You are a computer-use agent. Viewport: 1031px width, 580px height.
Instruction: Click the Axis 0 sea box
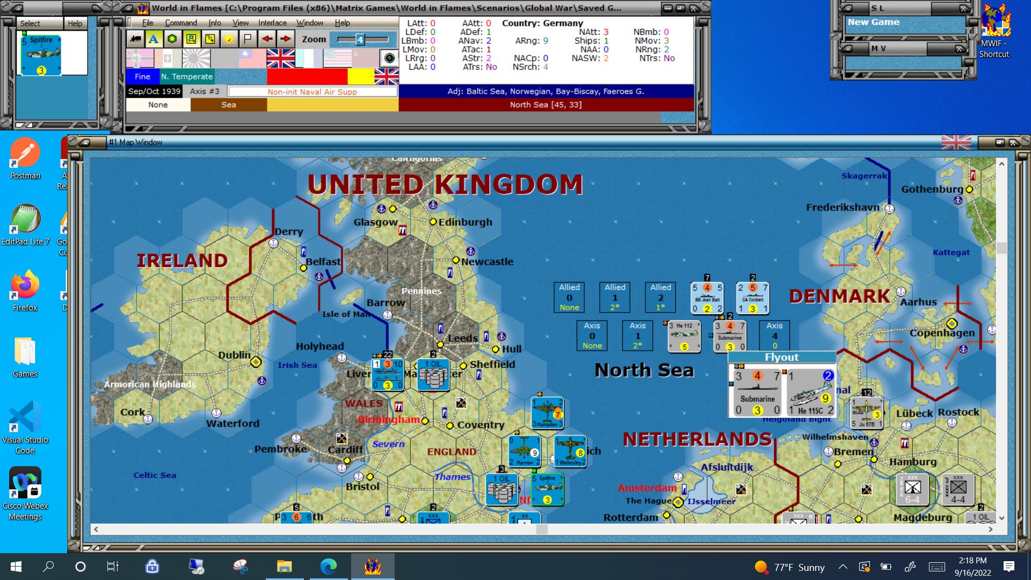point(592,336)
